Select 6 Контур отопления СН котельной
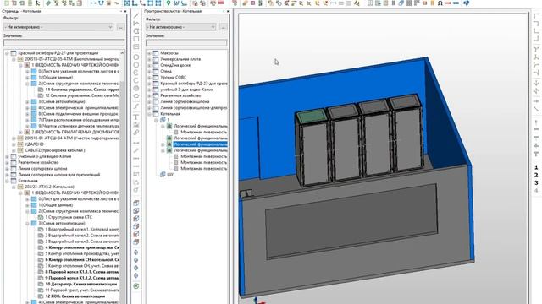Image resolution: width=542 pixels, height=304 pixels. 82,259
